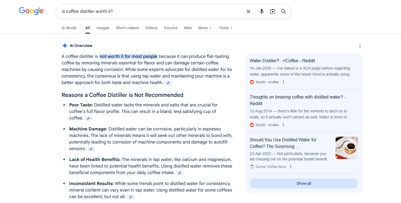Open Should You Use Distilled Water for Coffee link
The image size is (401, 203).
[x=283, y=143]
